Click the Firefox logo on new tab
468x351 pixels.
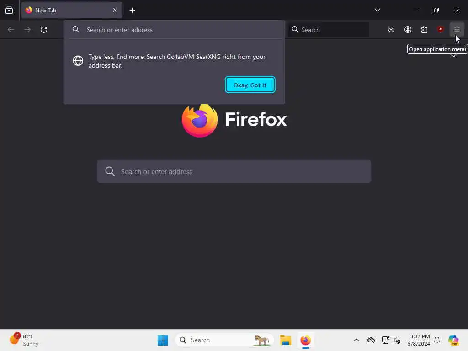coord(200,120)
